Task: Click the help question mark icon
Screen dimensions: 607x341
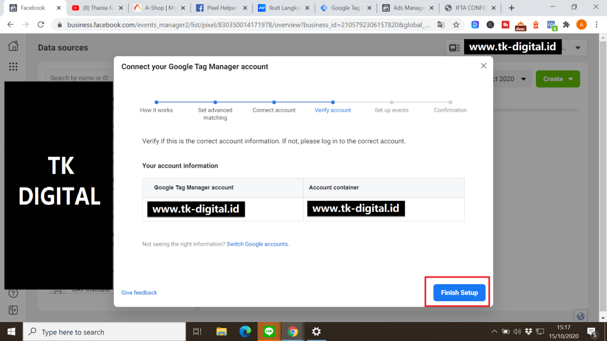Action: tap(13, 293)
